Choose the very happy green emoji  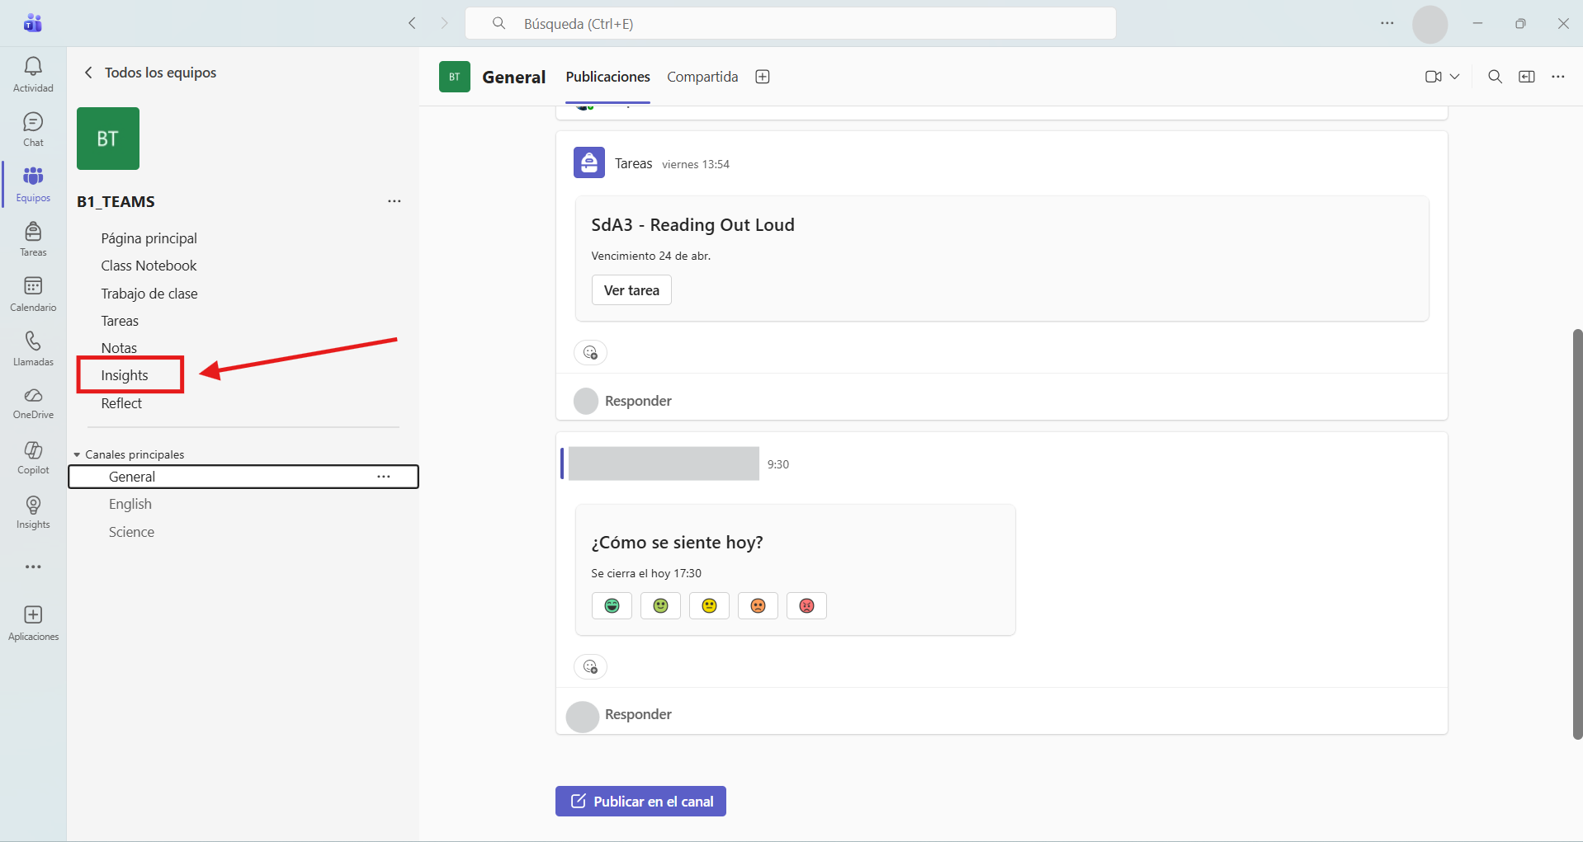point(612,606)
